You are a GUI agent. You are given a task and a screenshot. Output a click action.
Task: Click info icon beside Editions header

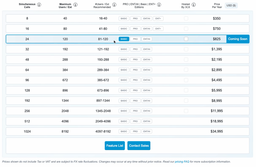pyautogui.click(x=159, y=5)
